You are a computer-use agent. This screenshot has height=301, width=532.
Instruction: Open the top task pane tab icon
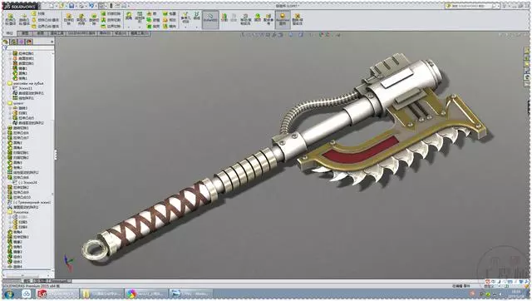click(x=527, y=51)
